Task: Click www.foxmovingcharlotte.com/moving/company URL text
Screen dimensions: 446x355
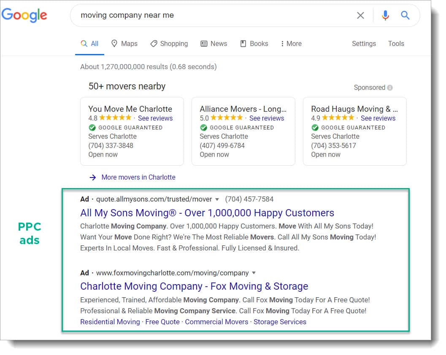Action: pyautogui.click(x=173, y=273)
